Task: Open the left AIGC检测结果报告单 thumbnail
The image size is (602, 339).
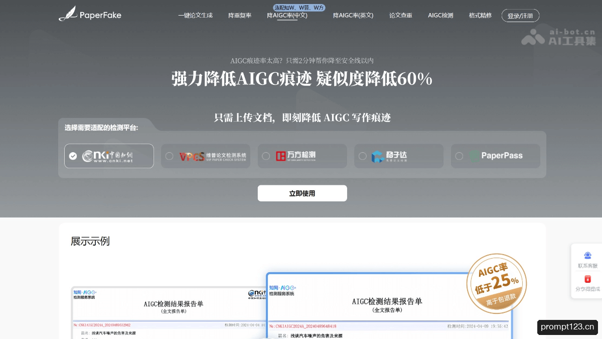Action: point(169,312)
